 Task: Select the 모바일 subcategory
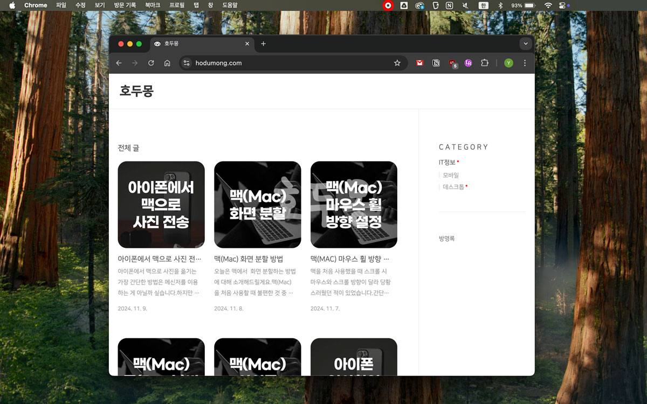click(x=451, y=175)
